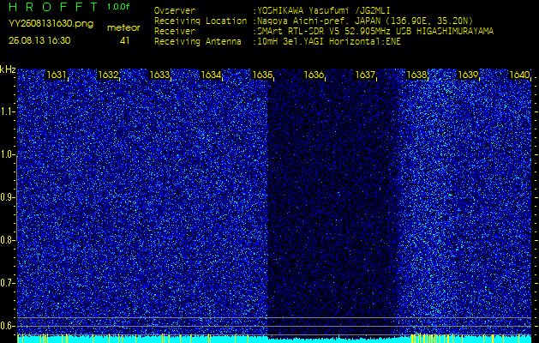
Task: Click time marker 1633
Action: pos(159,75)
